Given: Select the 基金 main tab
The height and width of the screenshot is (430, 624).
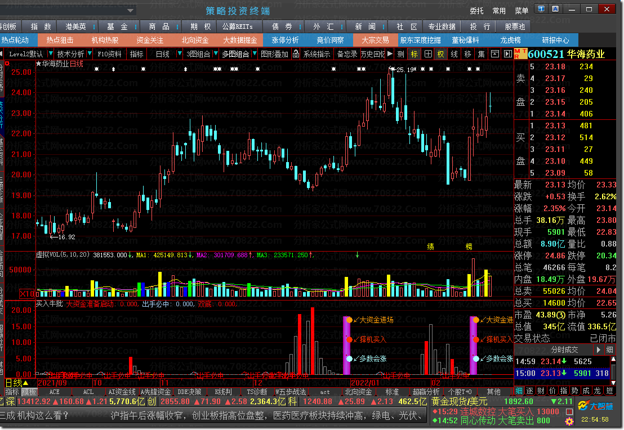Looking at the screenshot, I should [117, 26].
